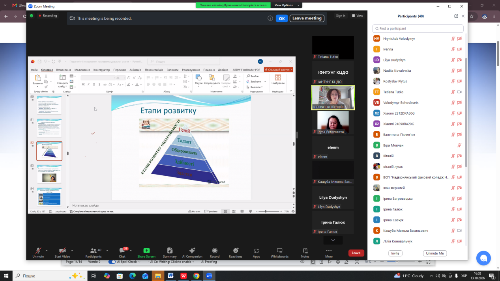
Task: Toggle the AI Spell Check switch
Action: pos(112,262)
